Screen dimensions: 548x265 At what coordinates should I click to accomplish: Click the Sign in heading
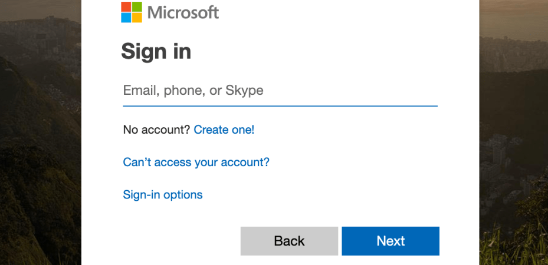point(156,52)
